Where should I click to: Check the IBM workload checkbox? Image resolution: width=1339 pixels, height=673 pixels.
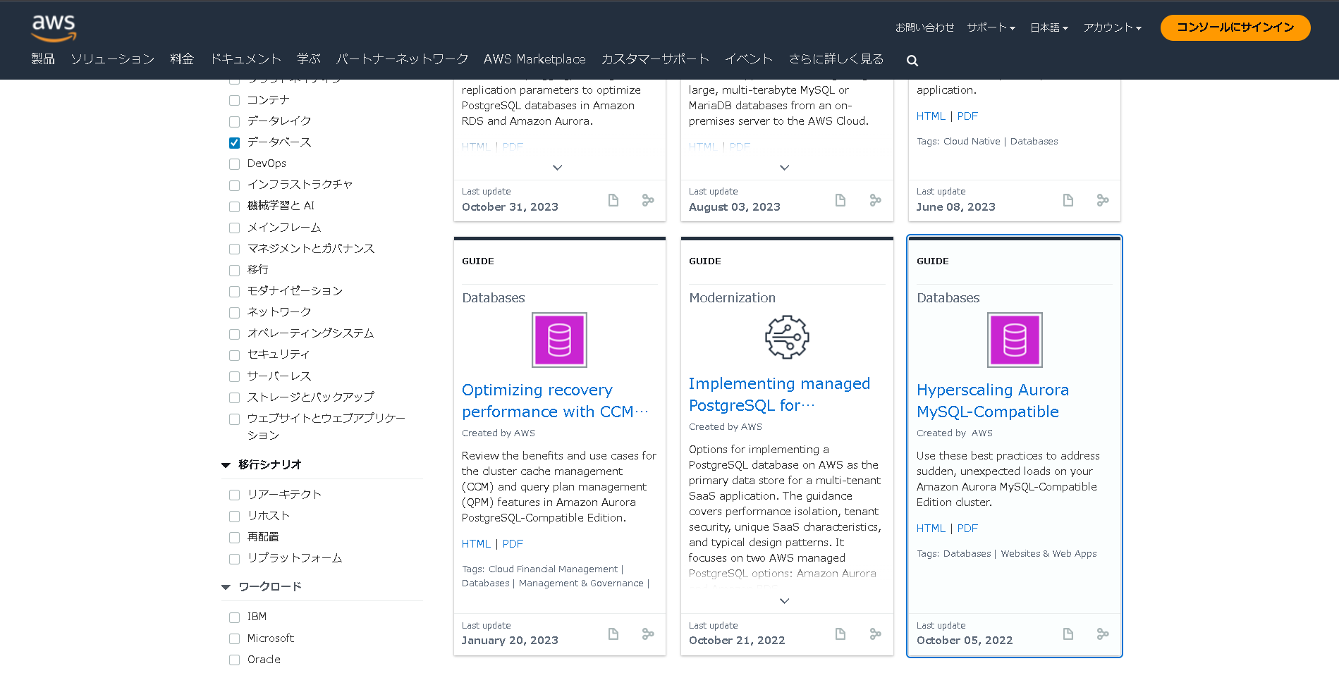coord(234,618)
